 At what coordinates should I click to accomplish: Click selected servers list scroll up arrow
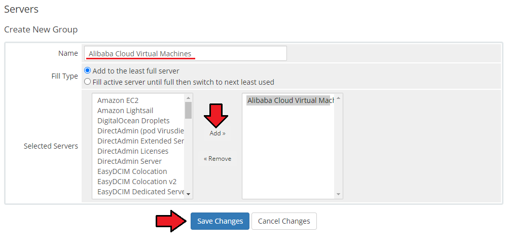point(338,98)
